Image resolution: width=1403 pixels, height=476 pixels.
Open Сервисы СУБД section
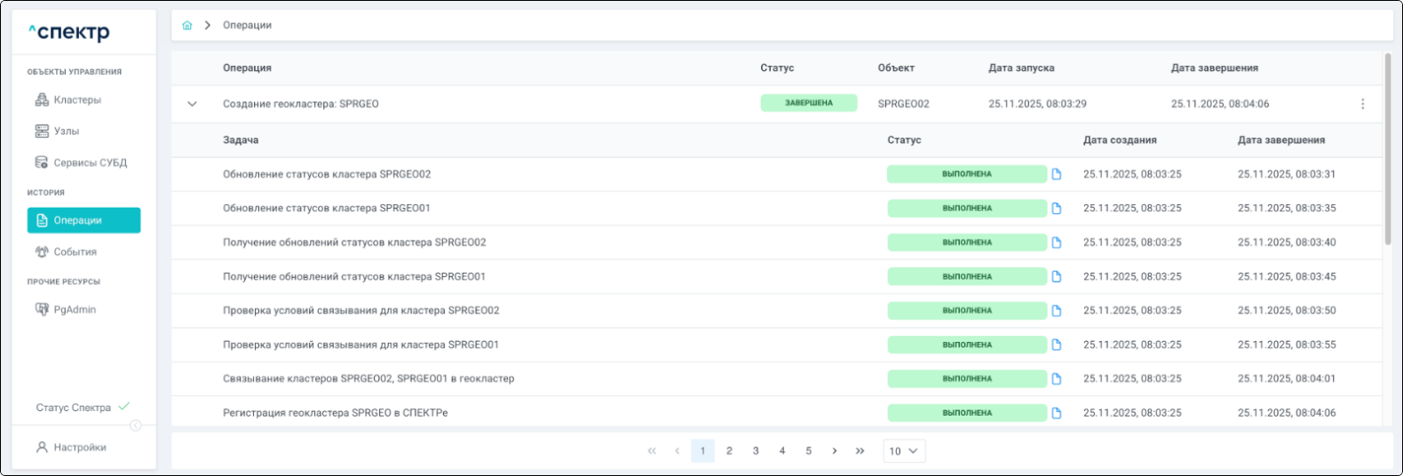90,163
